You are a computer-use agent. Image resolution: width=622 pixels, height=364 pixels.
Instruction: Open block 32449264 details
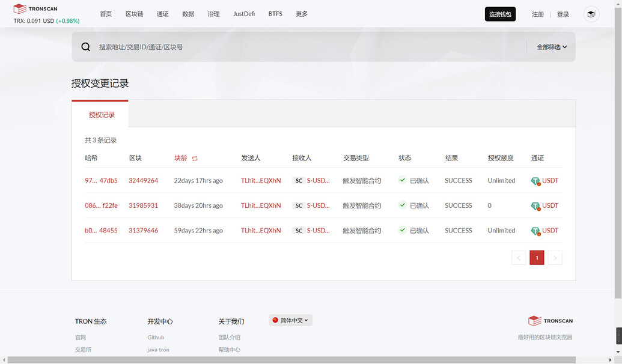pos(142,180)
